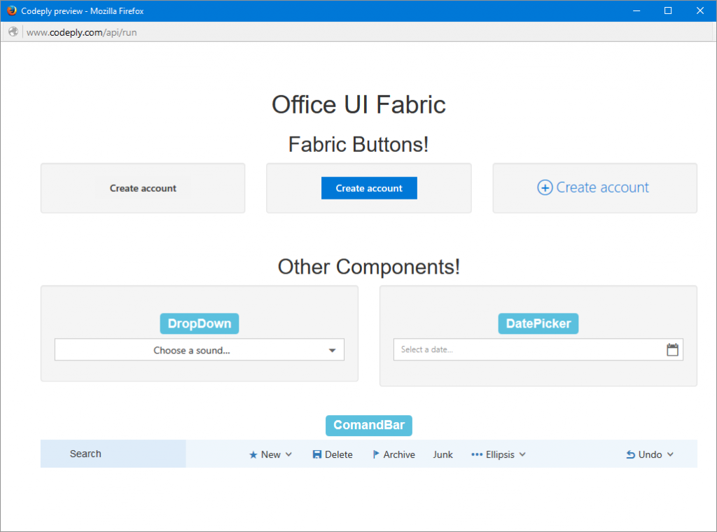Click the New command label
Viewport: 717px width, 532px height.
[x=271, y=455]
